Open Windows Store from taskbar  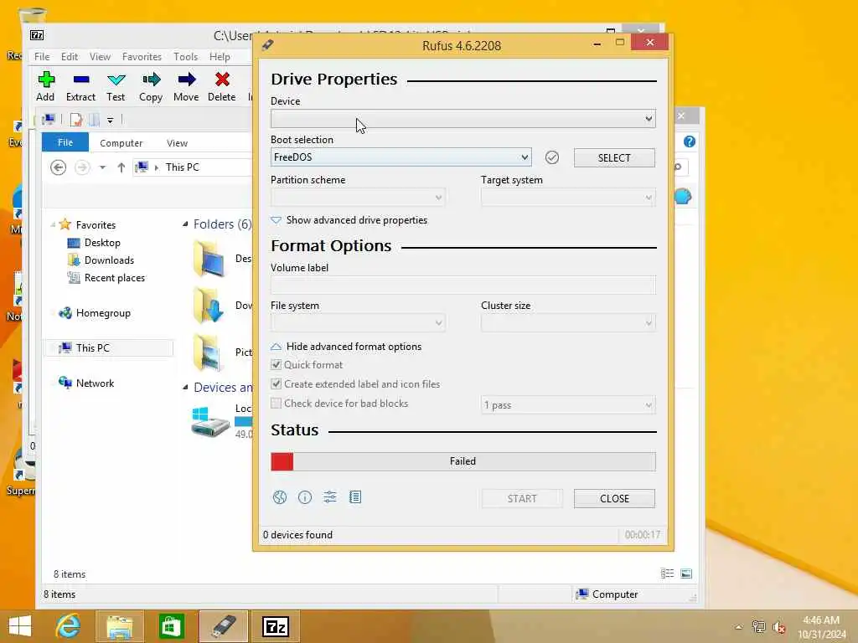tap(171, 626)
